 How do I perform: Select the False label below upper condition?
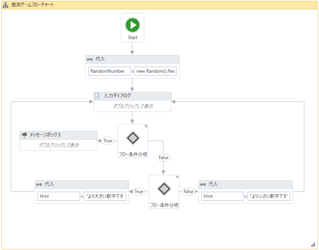click(x=163, y=157)
